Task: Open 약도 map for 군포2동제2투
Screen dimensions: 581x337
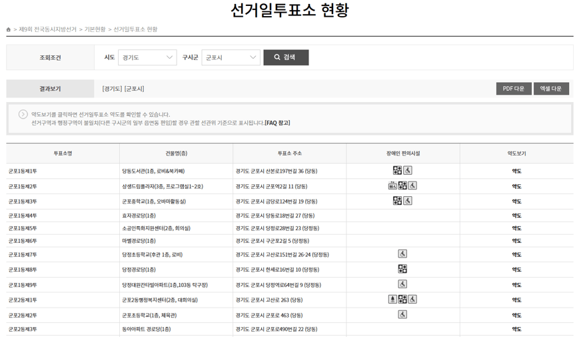Action: point(516,316)
